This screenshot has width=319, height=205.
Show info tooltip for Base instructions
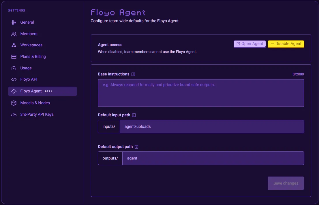click(x=133, y=74)
